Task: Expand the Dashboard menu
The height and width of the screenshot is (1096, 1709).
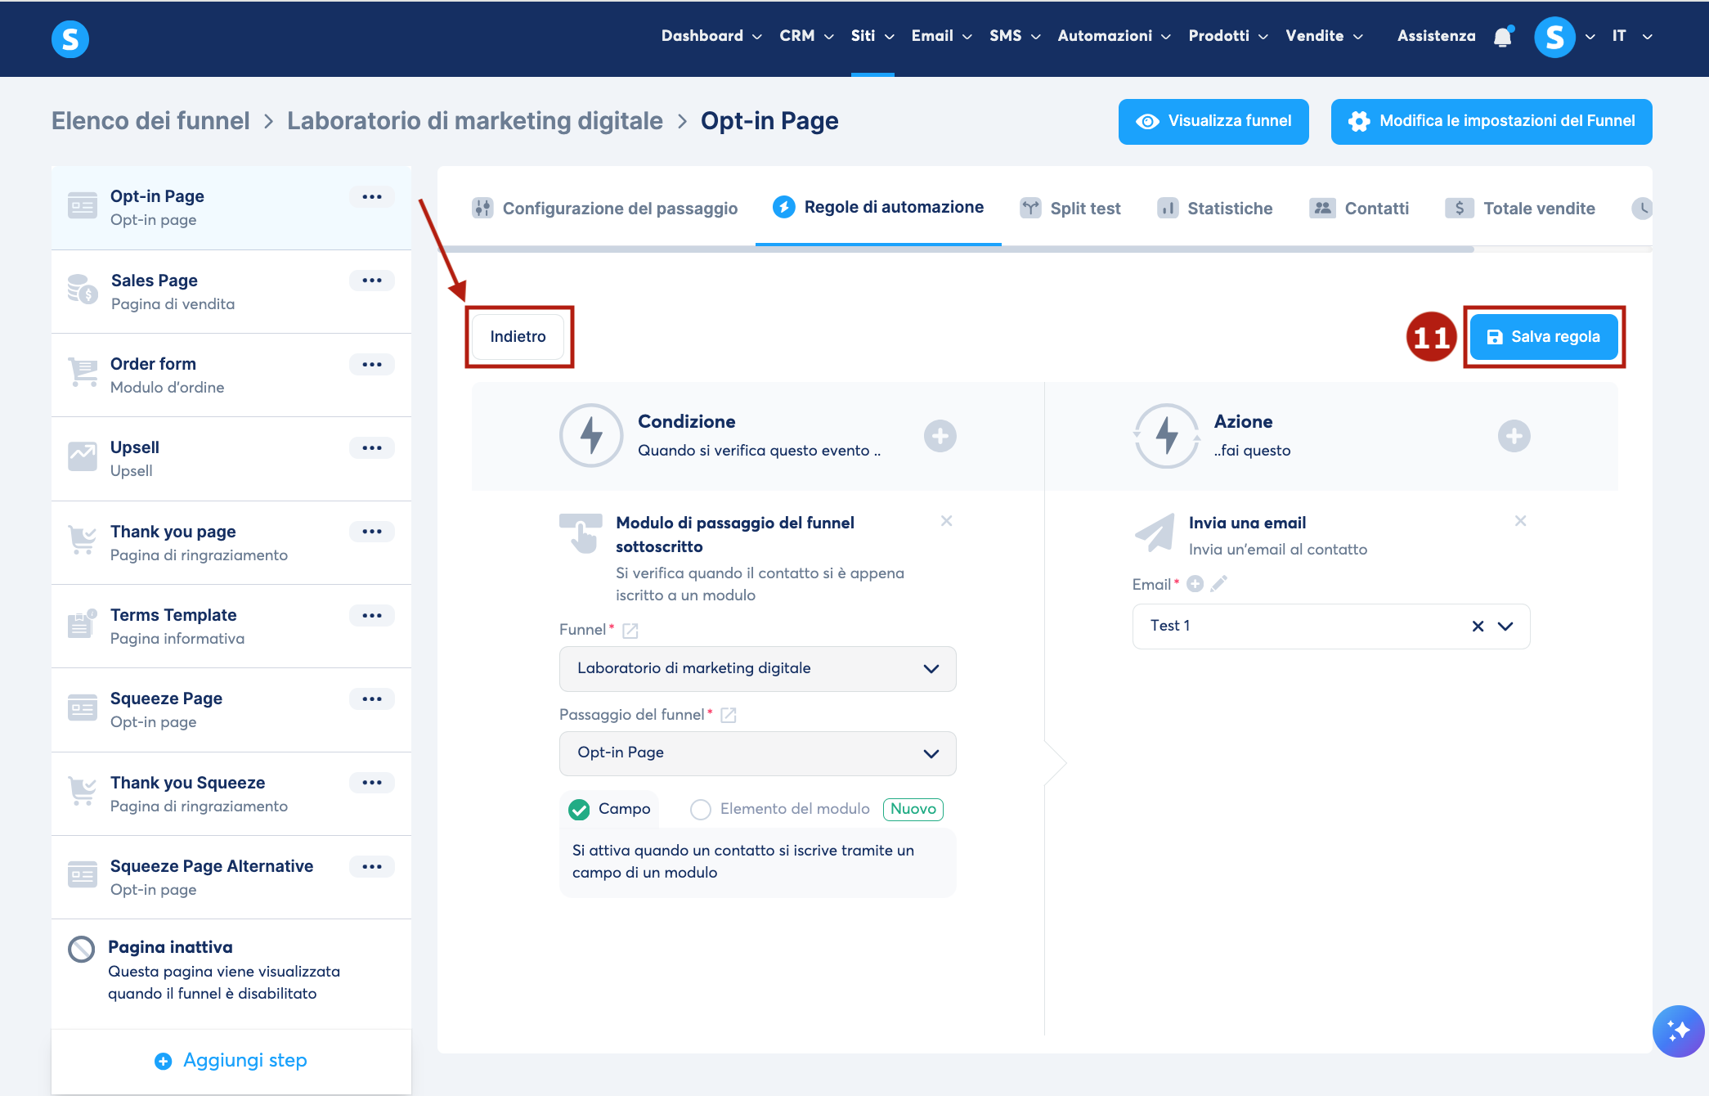Action: [711, 36]
